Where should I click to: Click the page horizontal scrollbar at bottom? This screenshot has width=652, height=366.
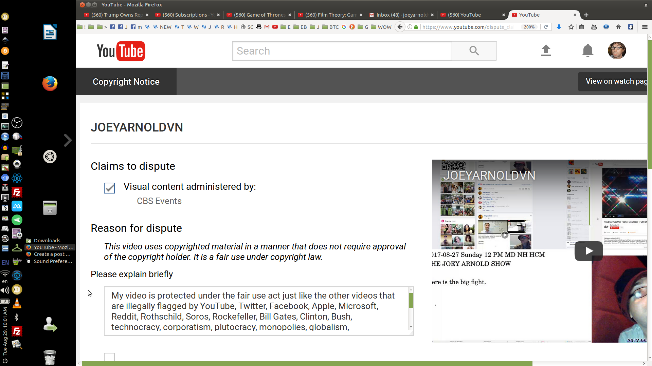307,363
